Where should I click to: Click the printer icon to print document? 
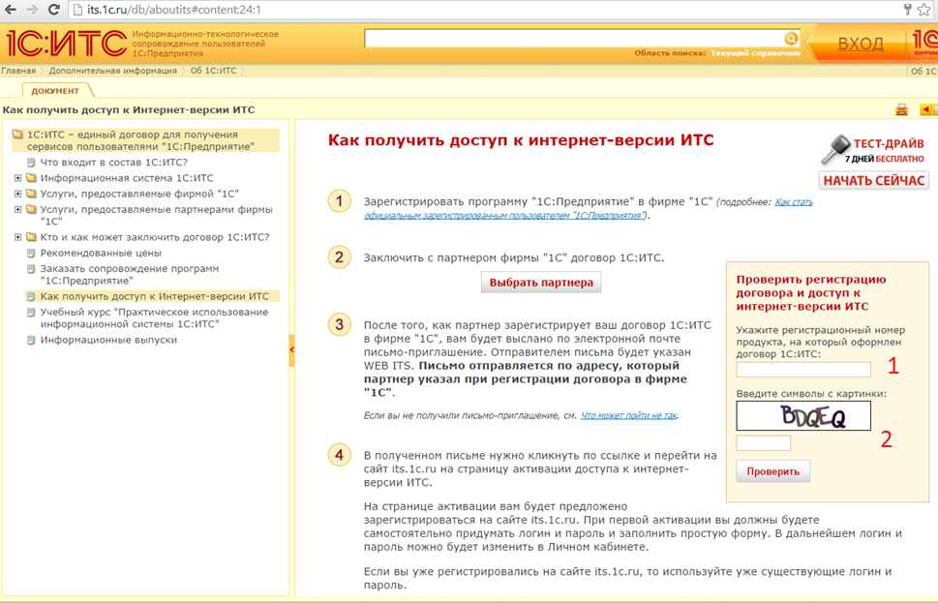pos(901,109)
